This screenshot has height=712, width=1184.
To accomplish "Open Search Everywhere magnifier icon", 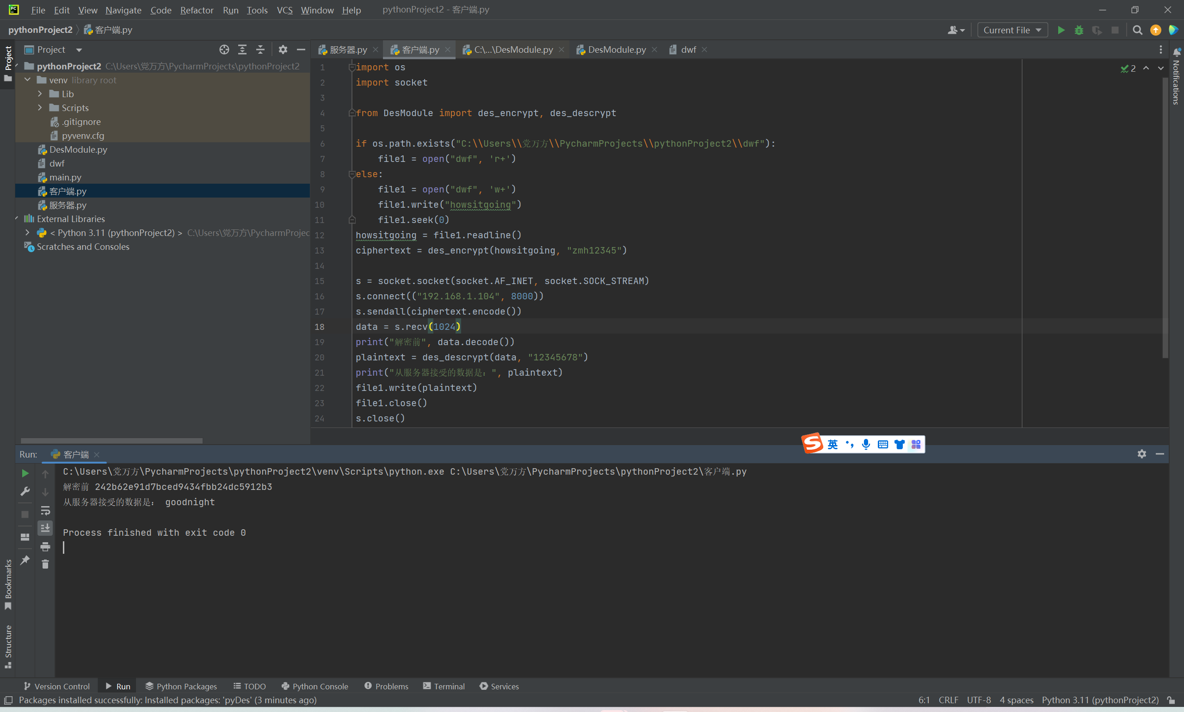I will (1137, 30).
